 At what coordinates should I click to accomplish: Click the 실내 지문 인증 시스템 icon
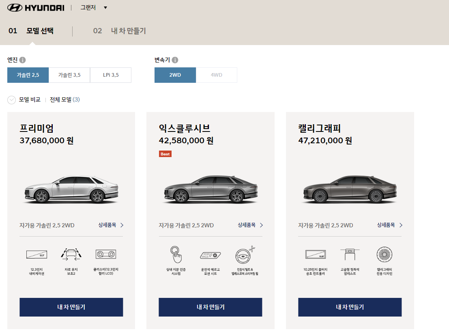pos(176,254)
